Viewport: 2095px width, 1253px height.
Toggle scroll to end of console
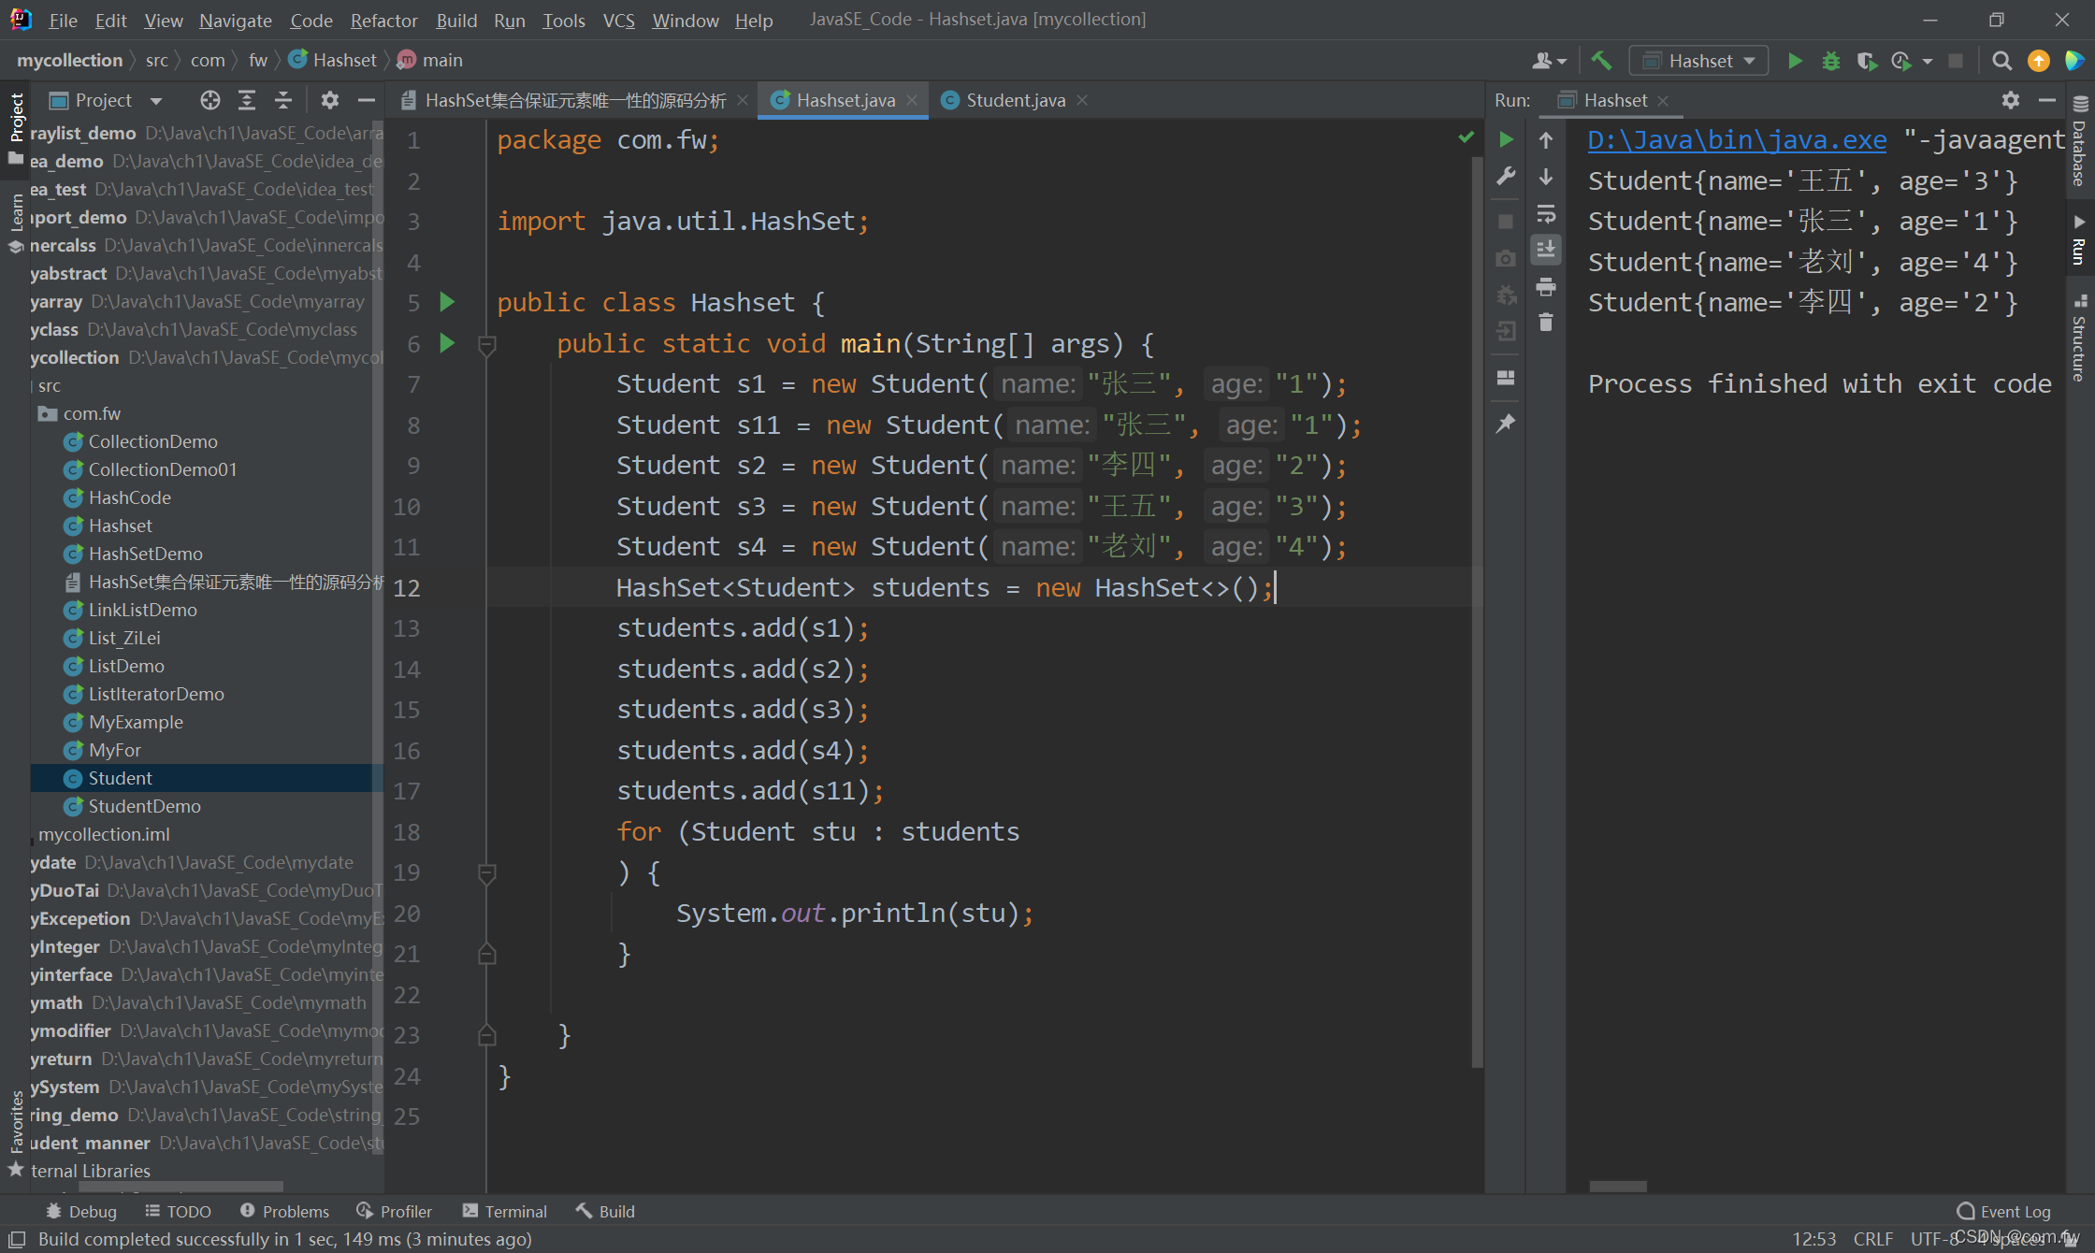coord(1546,250)
